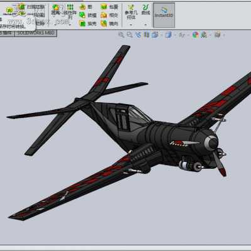The image size is (251, 251).
Task: Open the View Orientation icon
Action: pyautogui.click(x=155, y=35)
